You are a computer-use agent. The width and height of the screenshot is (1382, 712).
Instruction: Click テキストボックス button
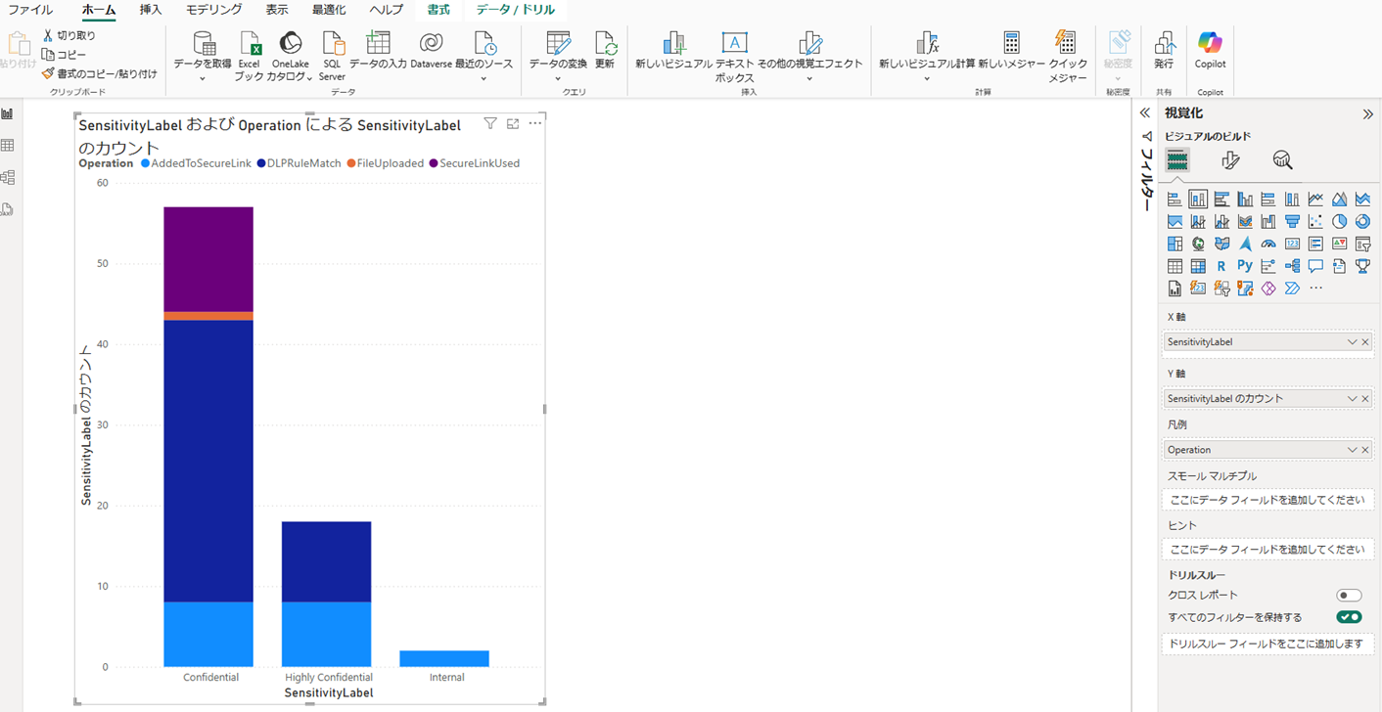pyautogui.click(x=735, y=57)
